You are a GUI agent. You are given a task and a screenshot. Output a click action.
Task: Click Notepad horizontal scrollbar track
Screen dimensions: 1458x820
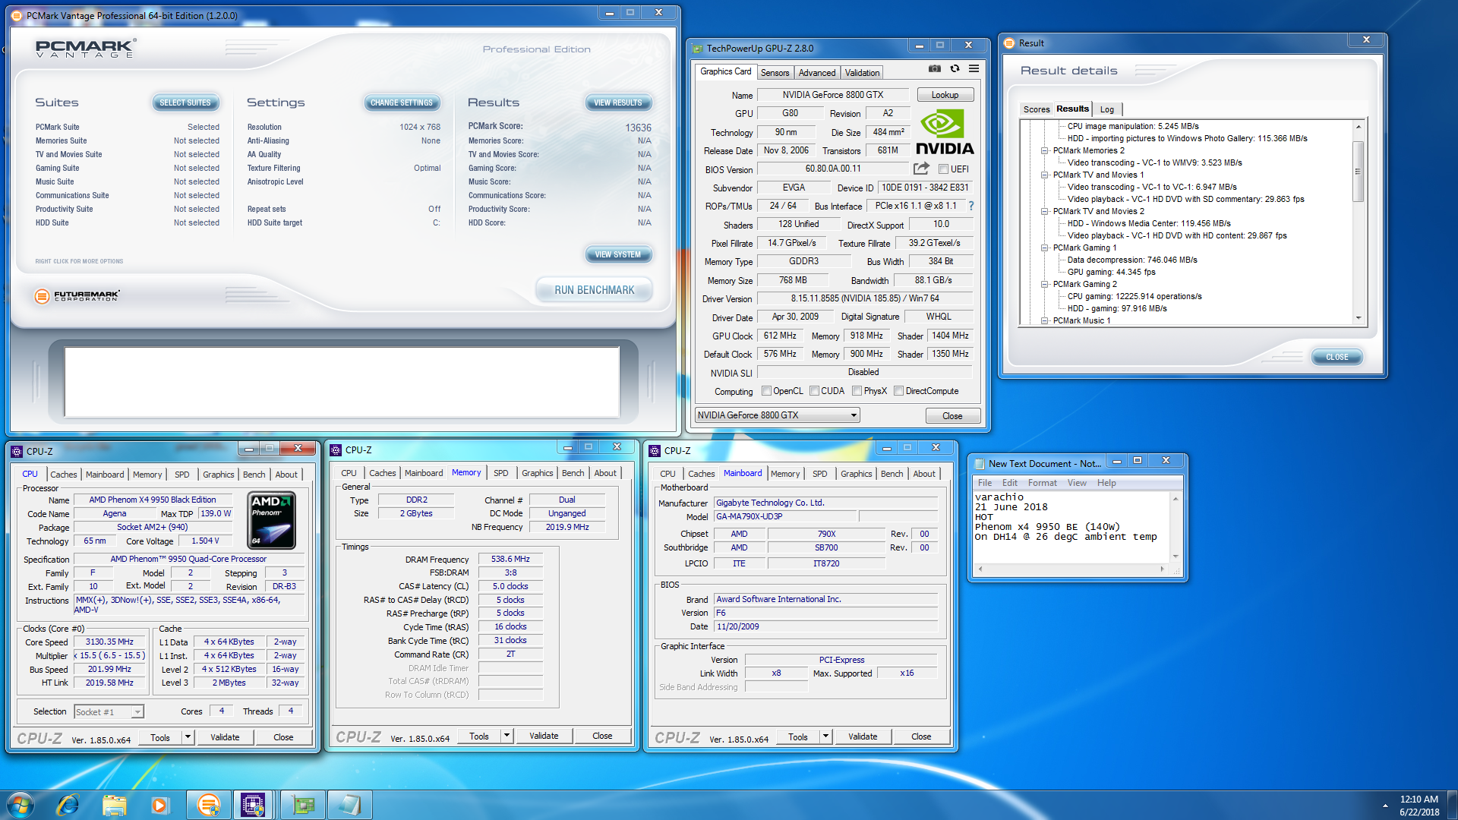tap(1071, 569)
